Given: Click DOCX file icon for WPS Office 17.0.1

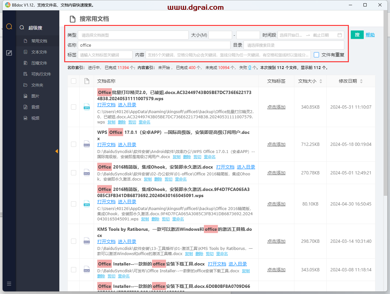Looking at the screenshot, I should [87, 144].
